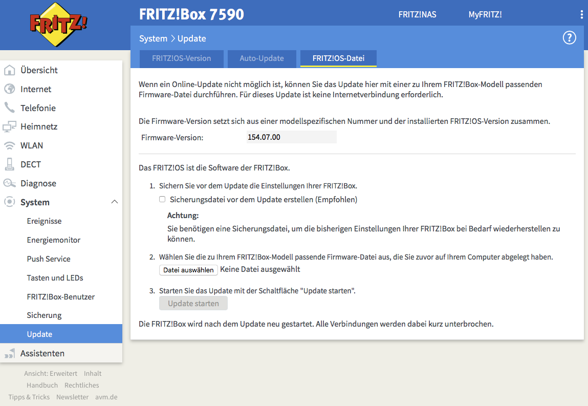
Task: Open the Inhalt footer link
Action: click(x=93, y=373)
